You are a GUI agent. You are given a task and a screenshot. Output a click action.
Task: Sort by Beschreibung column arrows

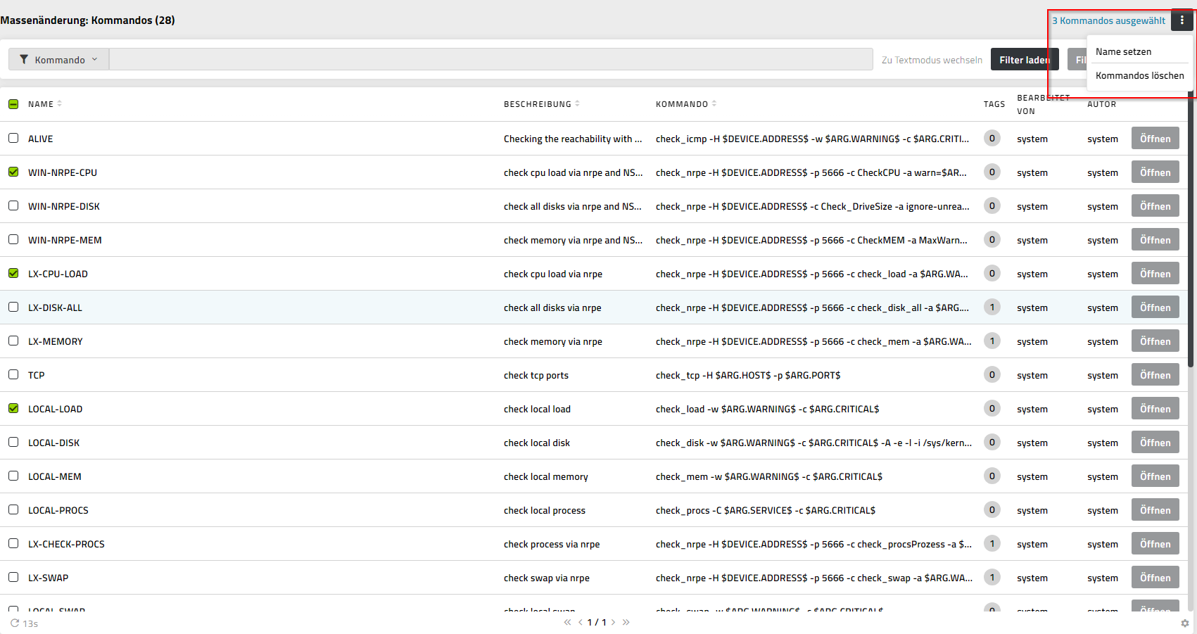(x=578, y=103)
